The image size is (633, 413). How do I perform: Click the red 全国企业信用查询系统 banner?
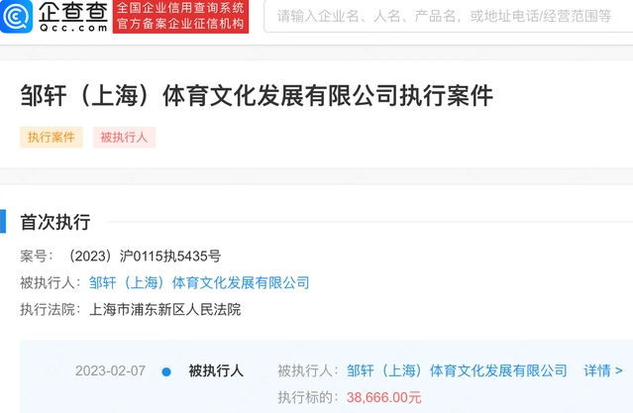[x=180, y=17]
